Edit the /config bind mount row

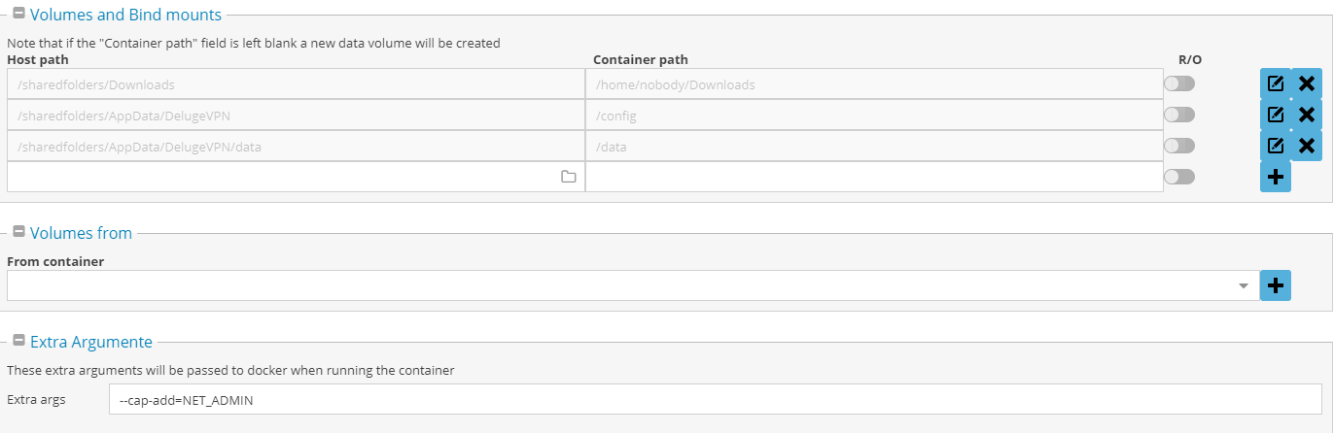[x=1276, y=115]
